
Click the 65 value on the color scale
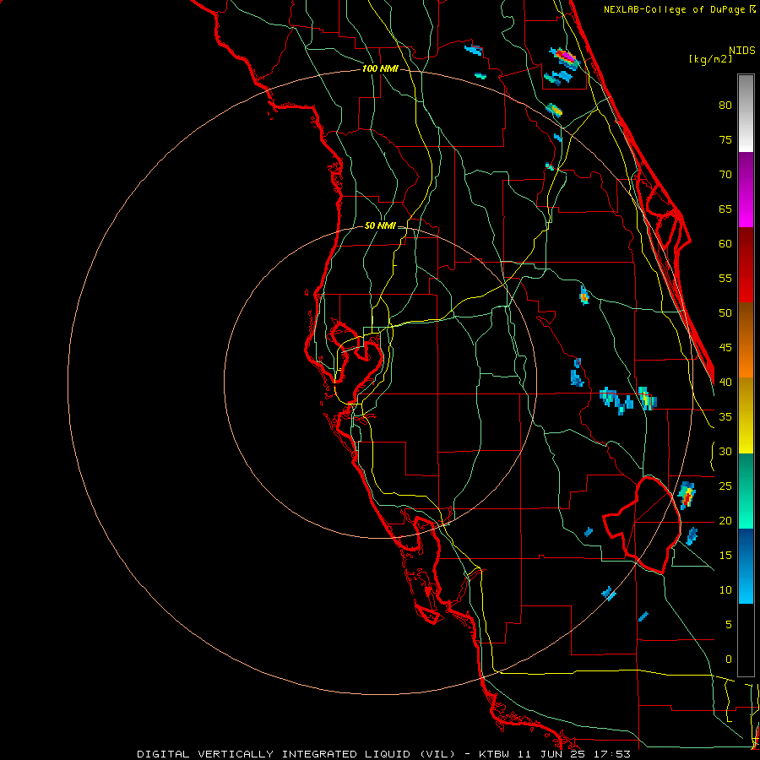pos(725,209)
